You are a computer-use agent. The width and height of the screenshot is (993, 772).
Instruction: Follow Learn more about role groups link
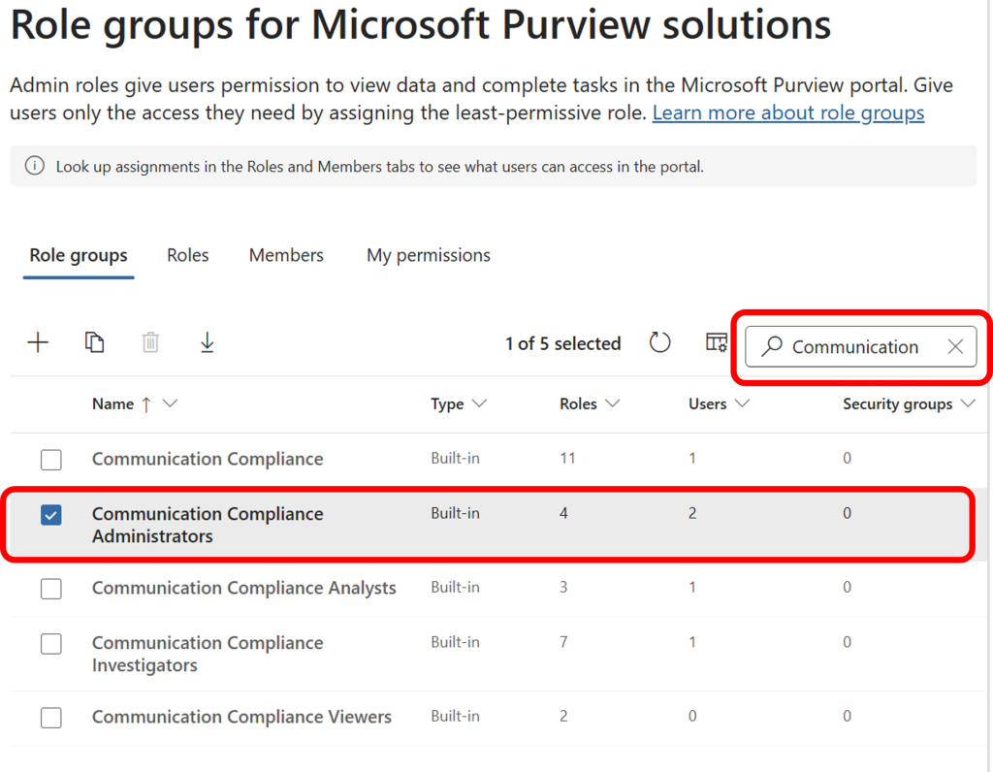click(788, 113)
